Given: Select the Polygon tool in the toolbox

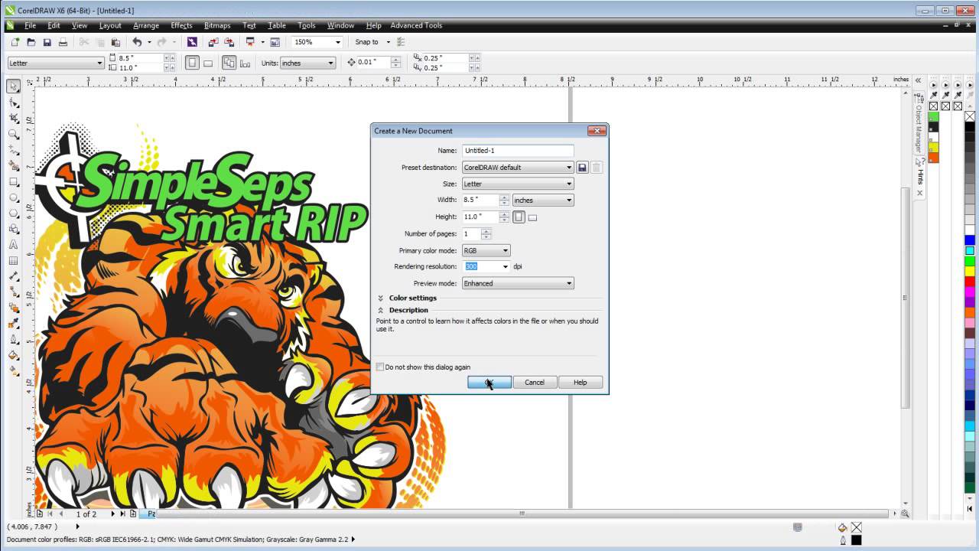Looking at the screenshot, I should (14, 213).
